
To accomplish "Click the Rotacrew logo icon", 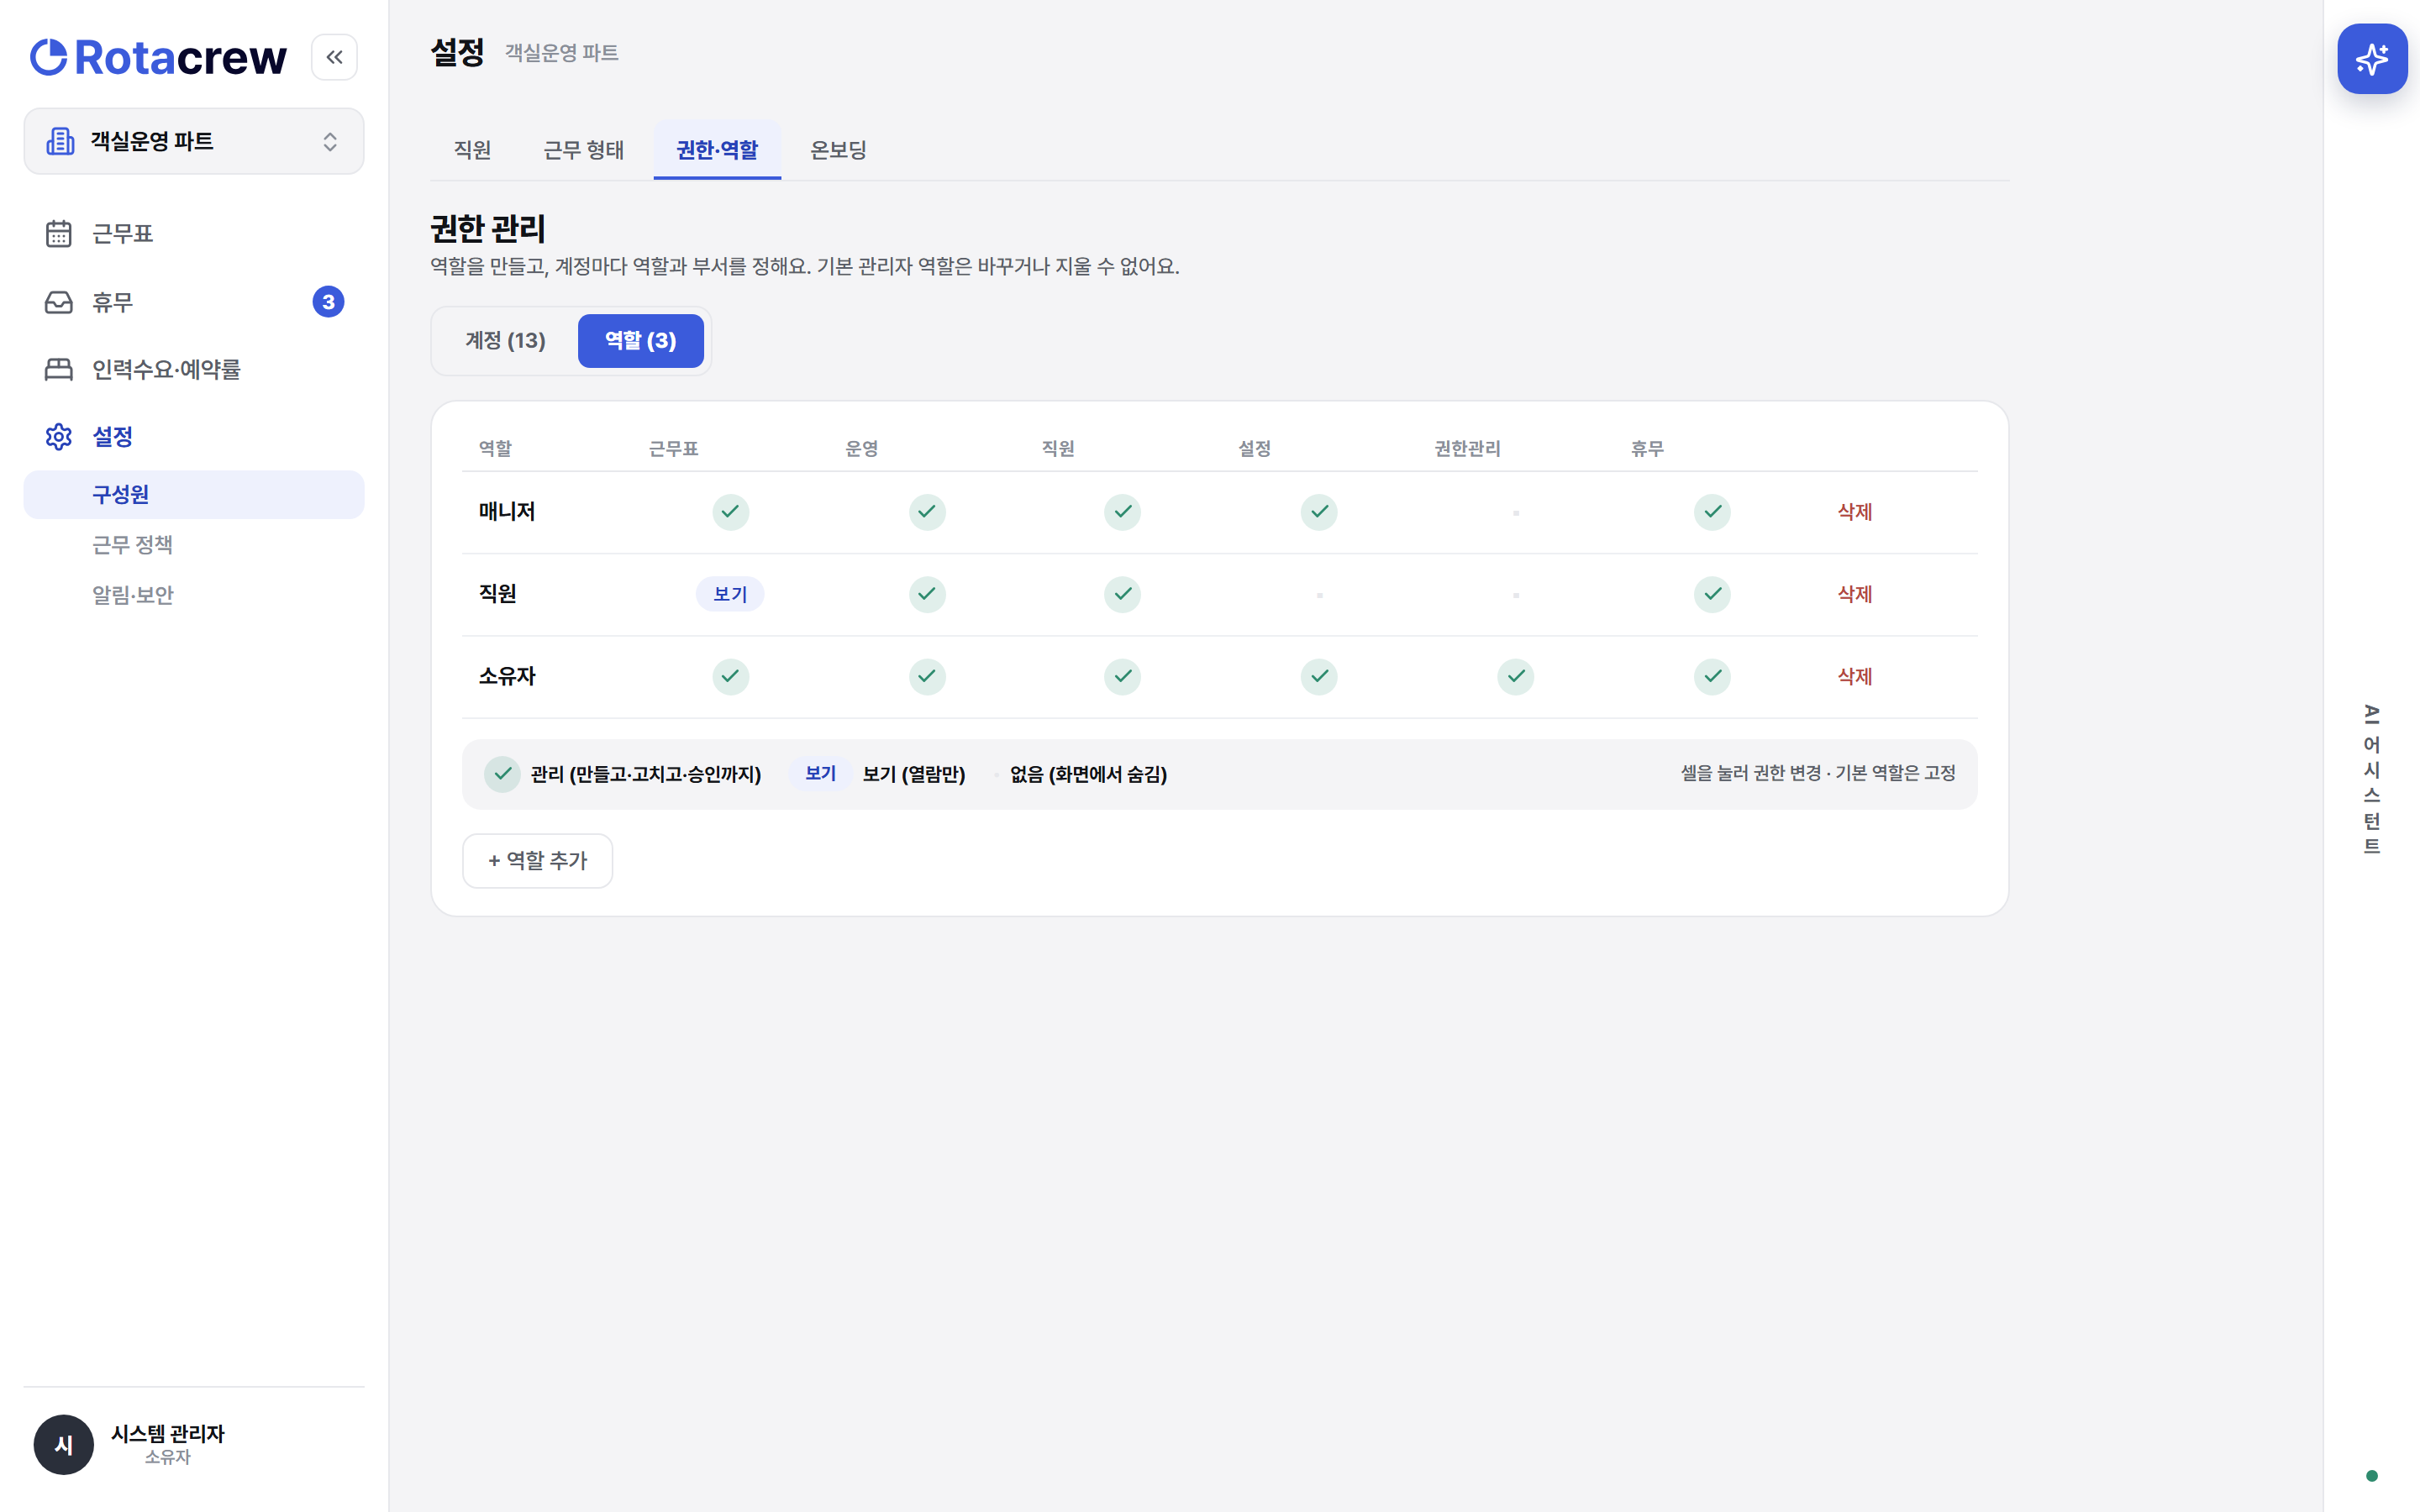I will pyautogui.click(x=49, y=57).
